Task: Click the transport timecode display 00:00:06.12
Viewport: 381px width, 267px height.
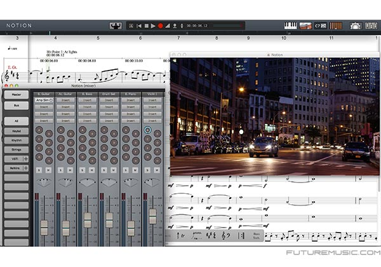Action: pos(197,25)
